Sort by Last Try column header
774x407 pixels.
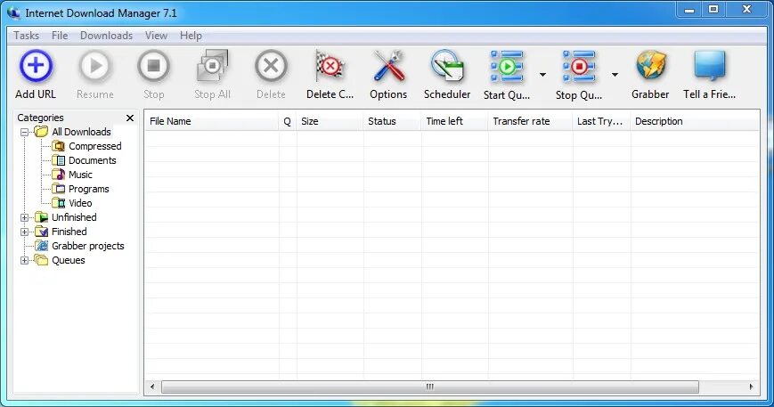coord(602,121)
